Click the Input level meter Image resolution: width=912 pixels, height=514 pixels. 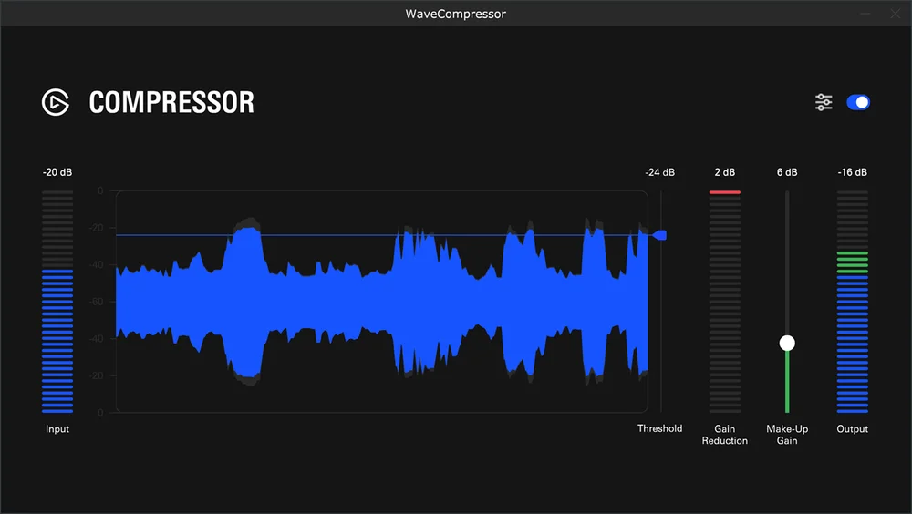(57, 301)
